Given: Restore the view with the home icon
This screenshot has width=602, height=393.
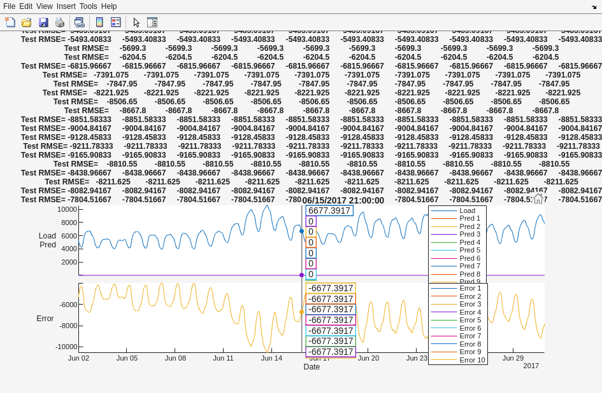Looking at the screenshot, I should click(538, 198).
